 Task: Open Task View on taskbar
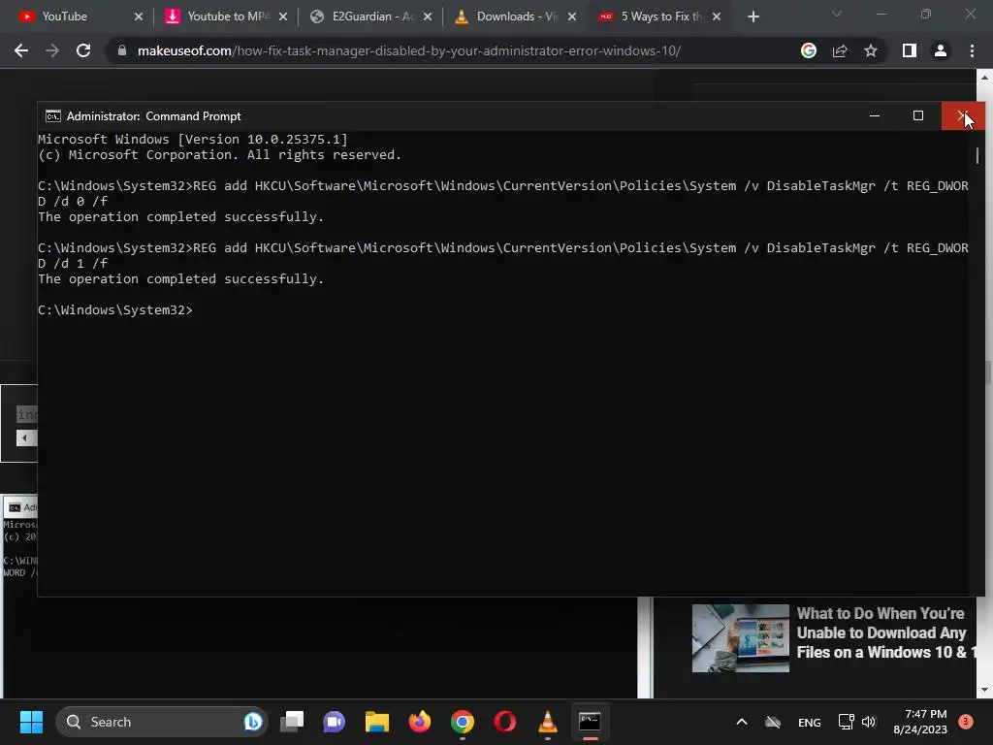pos(292,722)
